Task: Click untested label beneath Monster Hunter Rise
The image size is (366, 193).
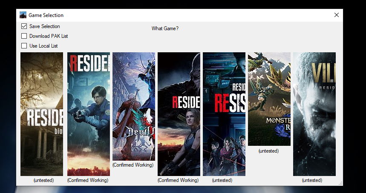Action: click(268, 151)
